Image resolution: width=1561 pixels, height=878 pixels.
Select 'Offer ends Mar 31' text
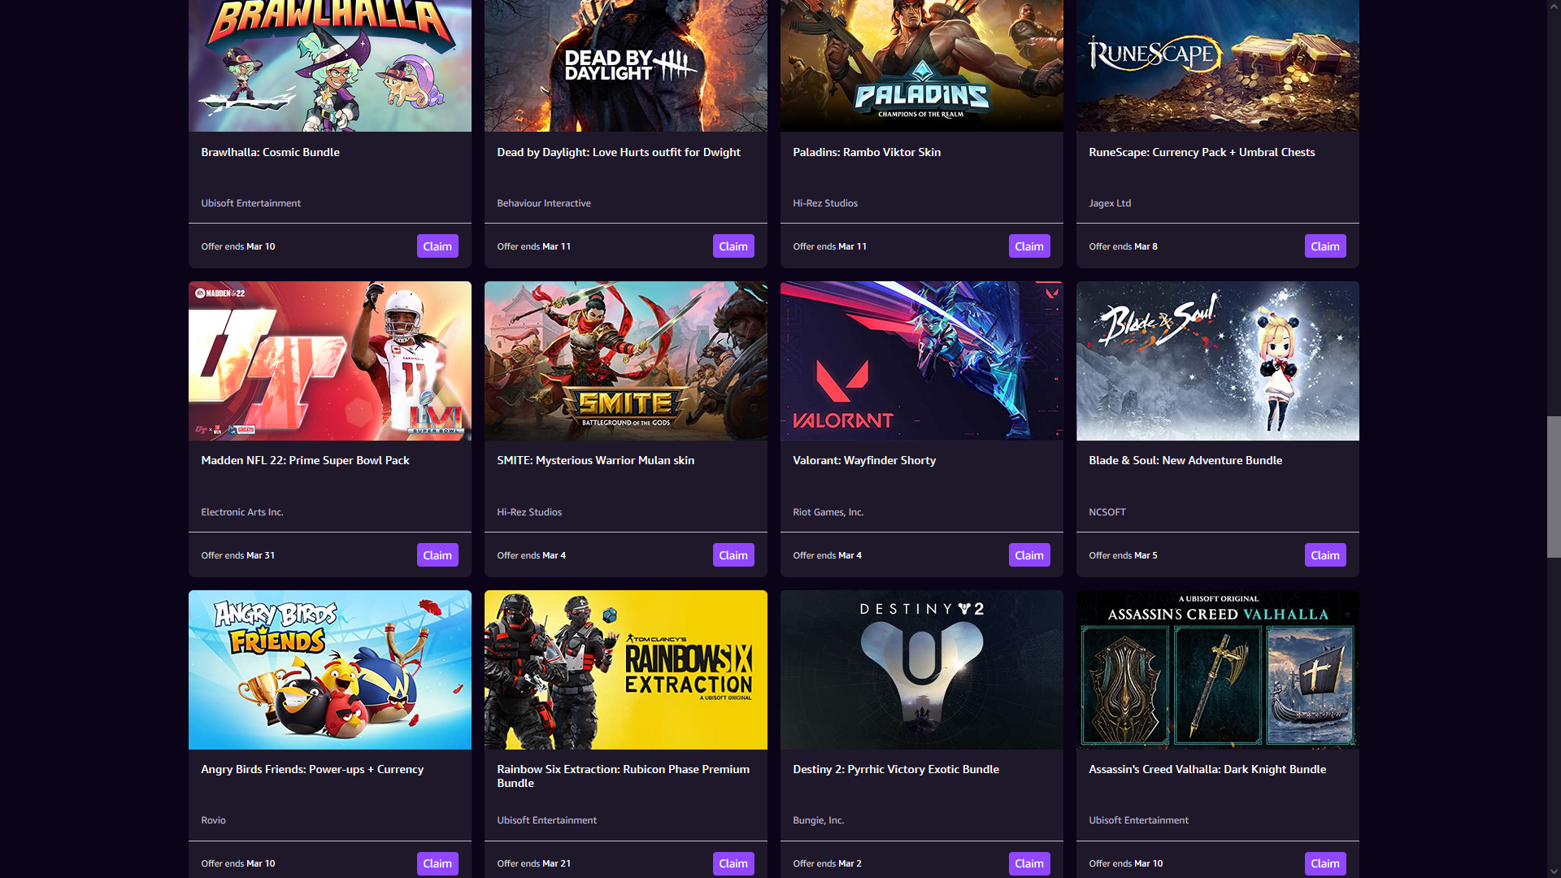(238, 555)
